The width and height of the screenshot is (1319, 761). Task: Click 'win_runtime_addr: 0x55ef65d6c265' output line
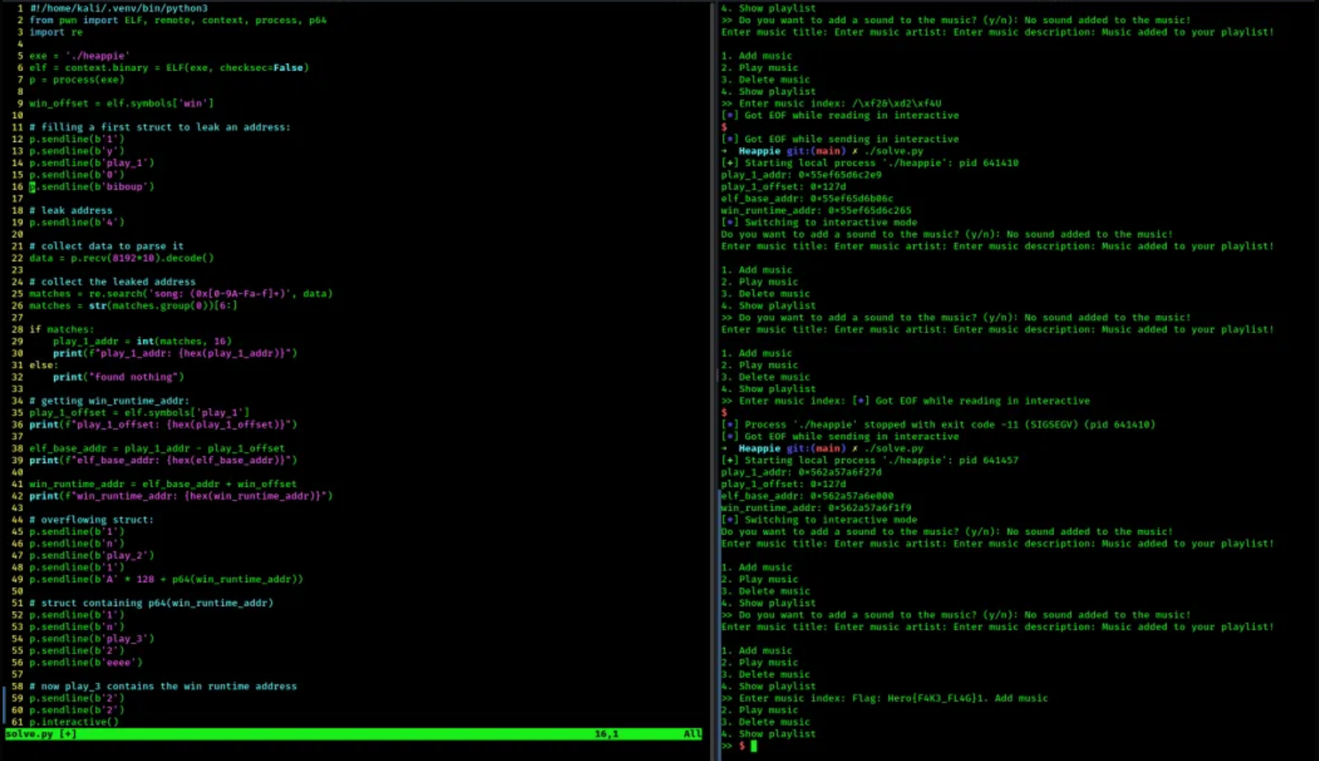coord(815,210)
